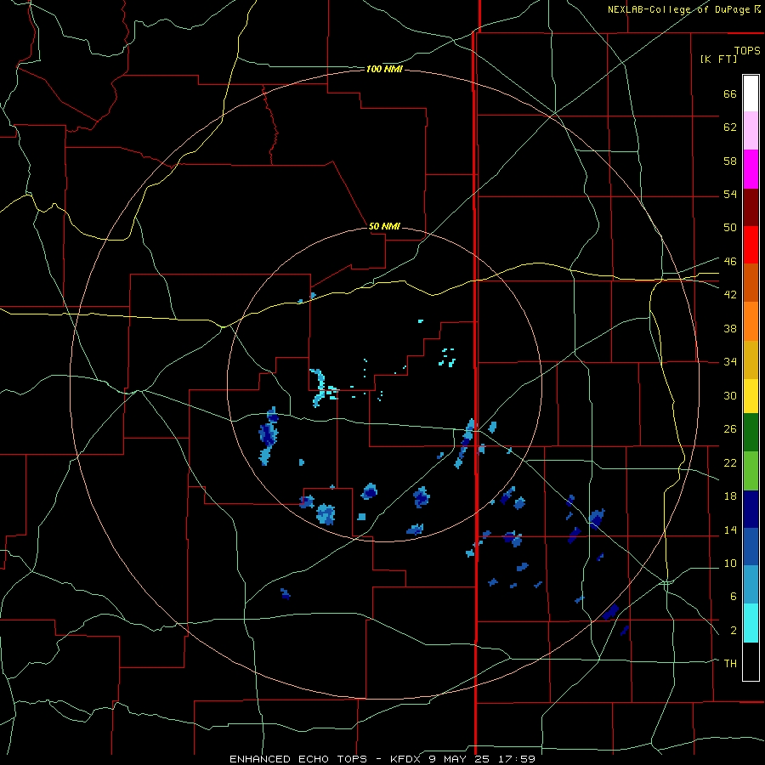Click the TOPS legend heading
This screenshot has width=765, height=765.
(747, 50)
